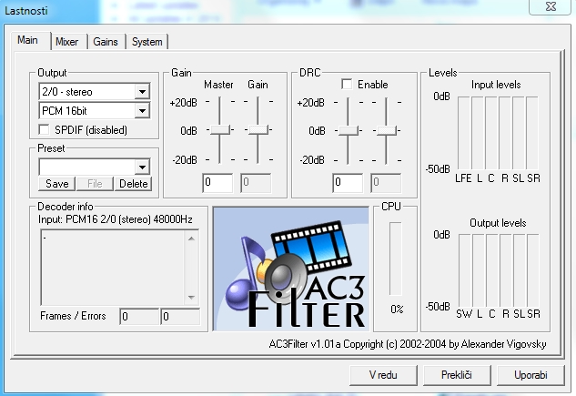
Task: Toggle the SPDIF (disabled) checkbox
Action: [x=44, y=129]
